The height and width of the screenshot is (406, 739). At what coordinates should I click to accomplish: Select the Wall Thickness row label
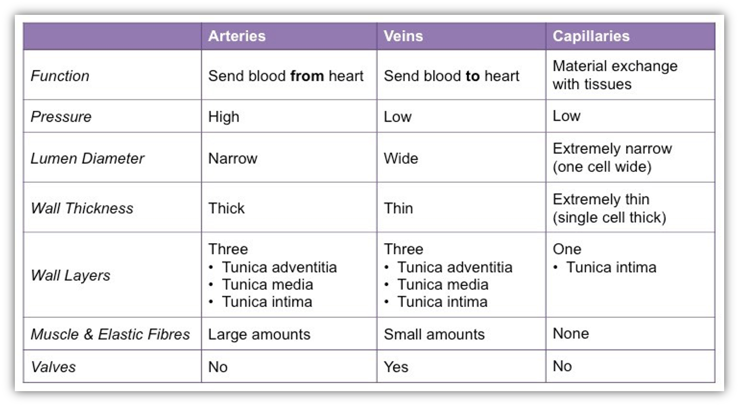click(x=82, y=208)
